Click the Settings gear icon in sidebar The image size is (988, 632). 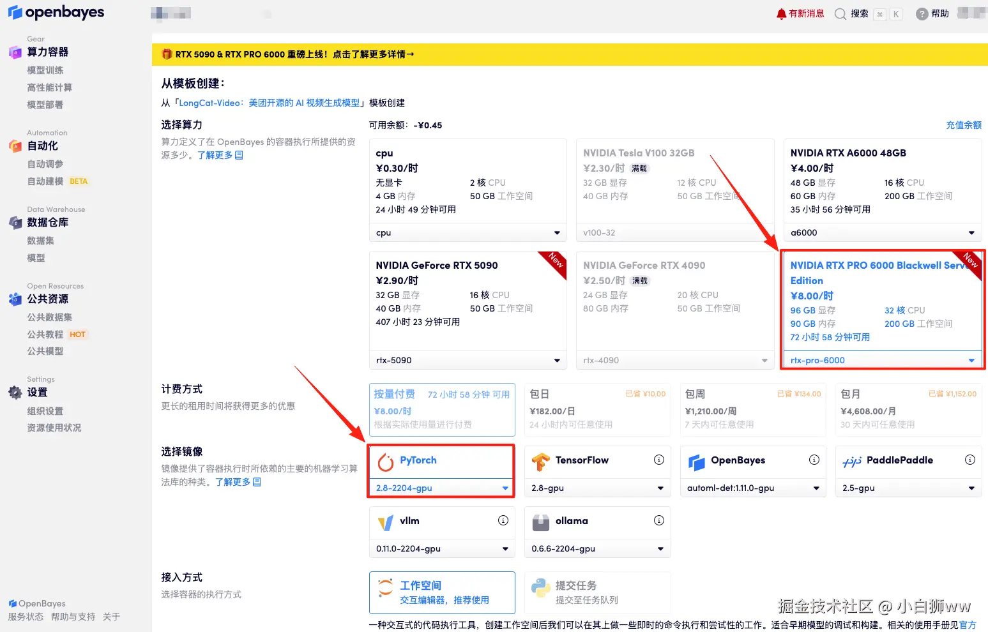(x=15, y=393)
